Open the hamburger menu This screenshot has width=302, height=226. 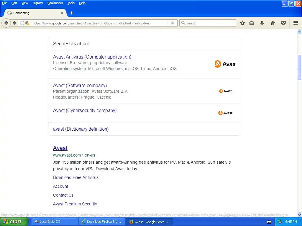click(296, 23)
